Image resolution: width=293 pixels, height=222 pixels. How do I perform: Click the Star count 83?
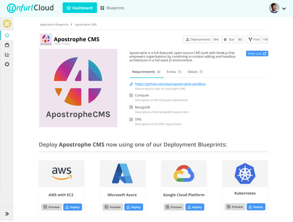click(240, 39)
